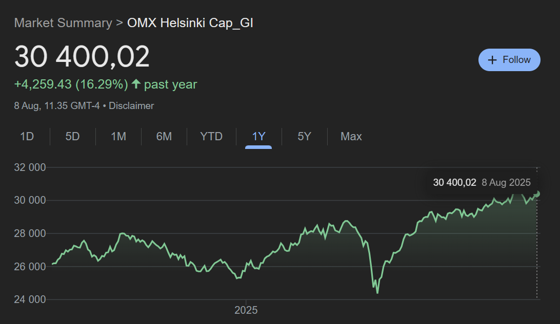Click the +4,259.43 (16.29%) change text

71,84
